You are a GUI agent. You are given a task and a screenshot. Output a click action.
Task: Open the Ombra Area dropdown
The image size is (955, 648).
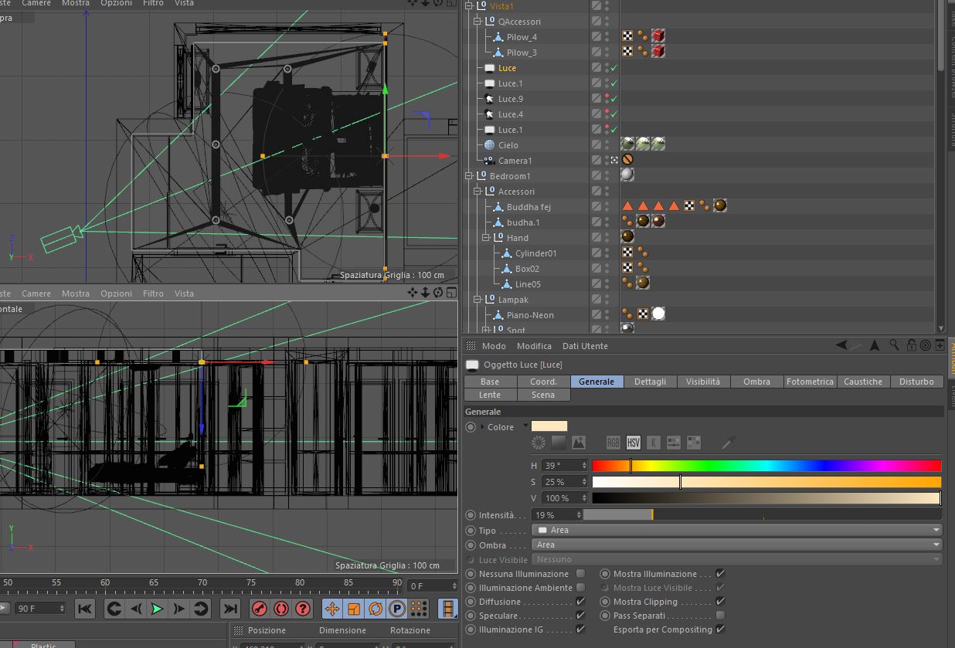737,545
